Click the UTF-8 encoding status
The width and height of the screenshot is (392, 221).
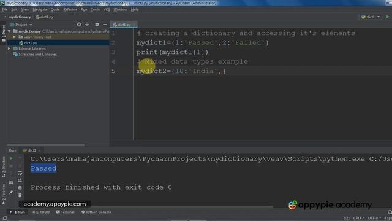pyautogui.click(x=374, y=218)
